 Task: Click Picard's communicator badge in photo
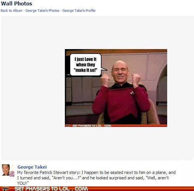(132, 93)
